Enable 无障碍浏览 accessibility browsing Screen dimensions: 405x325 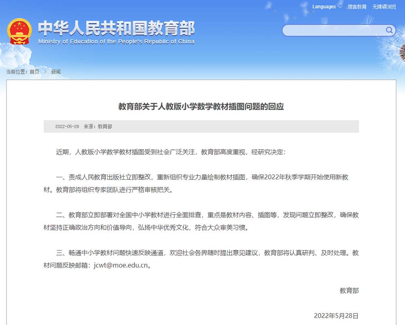(384, 7)
